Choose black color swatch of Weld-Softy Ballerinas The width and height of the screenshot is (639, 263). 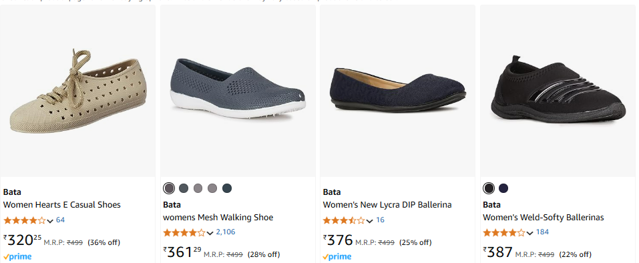[489, 188]
